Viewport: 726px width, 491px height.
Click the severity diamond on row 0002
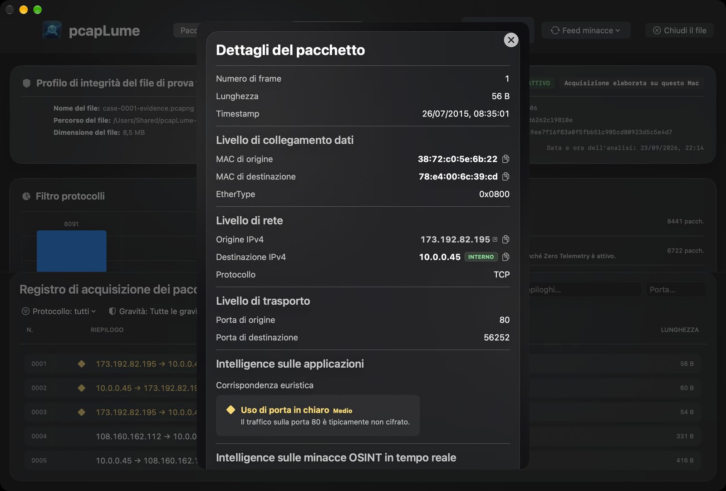coord(82,388)
